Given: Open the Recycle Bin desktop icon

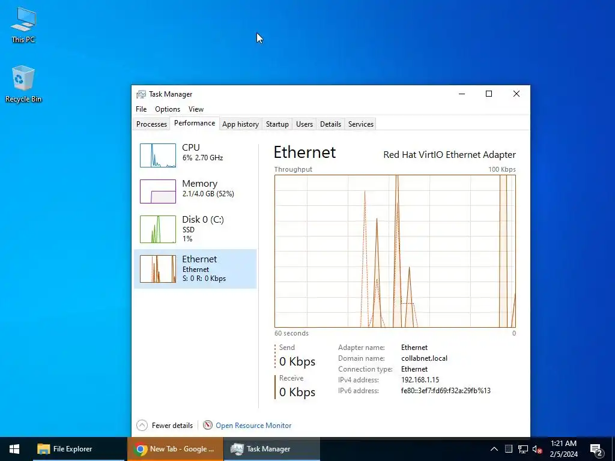Looking at the screenshot, I should pos(23,84).
